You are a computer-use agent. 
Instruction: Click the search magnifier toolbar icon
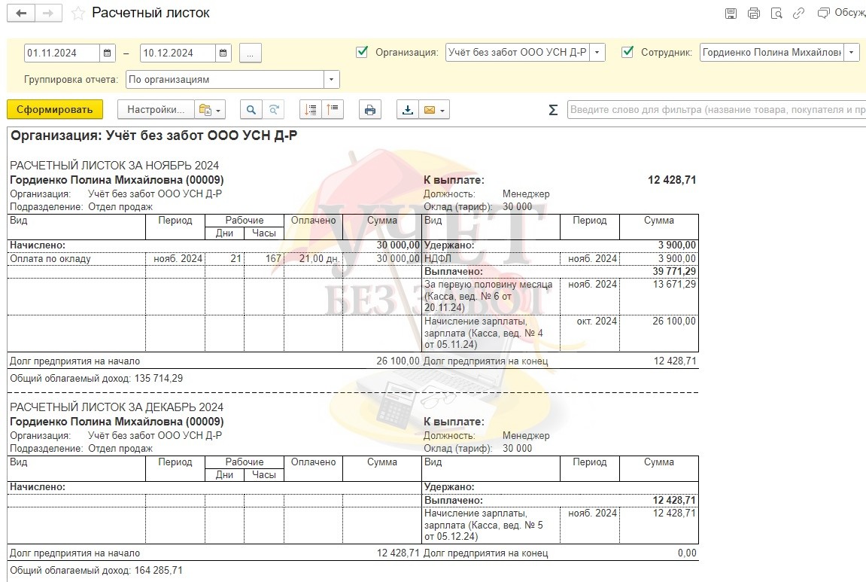tap(251, 109)
